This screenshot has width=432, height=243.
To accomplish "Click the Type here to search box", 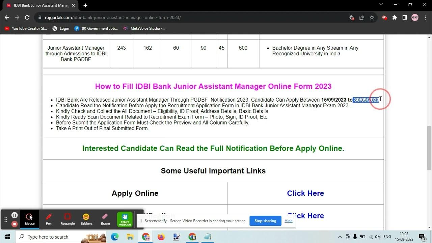I will [61, 237].
